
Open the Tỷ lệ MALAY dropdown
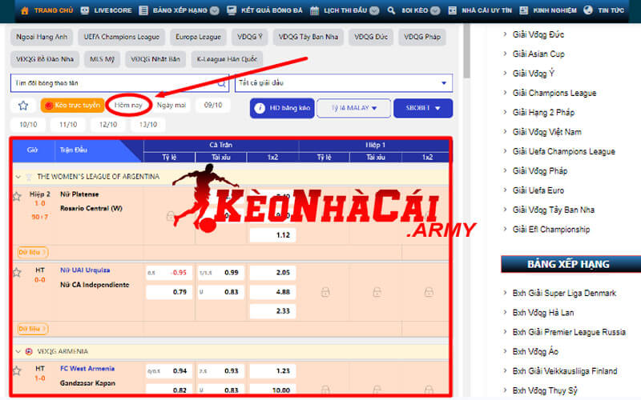[353, 108]
